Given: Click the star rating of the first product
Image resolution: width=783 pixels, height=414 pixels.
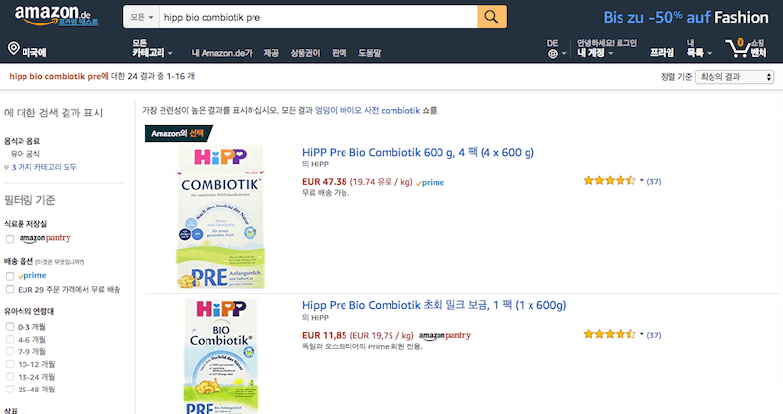Looking at the screenshot, I should click(x=609, y=181).
